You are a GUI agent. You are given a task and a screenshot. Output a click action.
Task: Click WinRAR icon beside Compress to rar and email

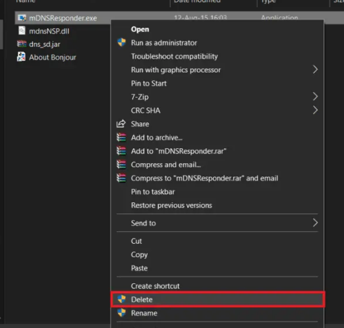121,178
